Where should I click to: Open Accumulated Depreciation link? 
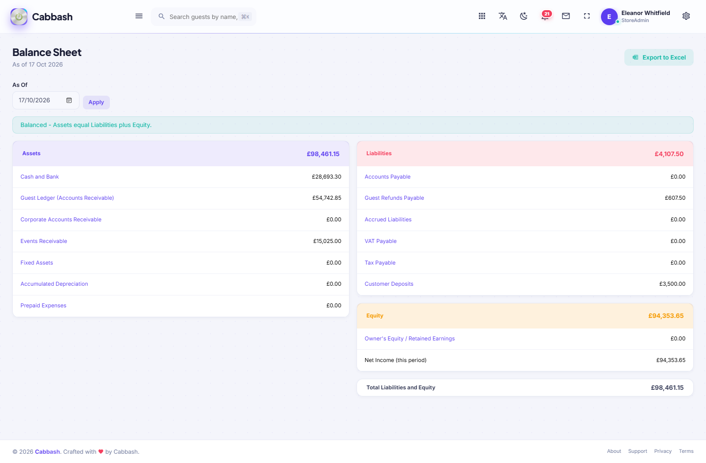coord(54,284)
